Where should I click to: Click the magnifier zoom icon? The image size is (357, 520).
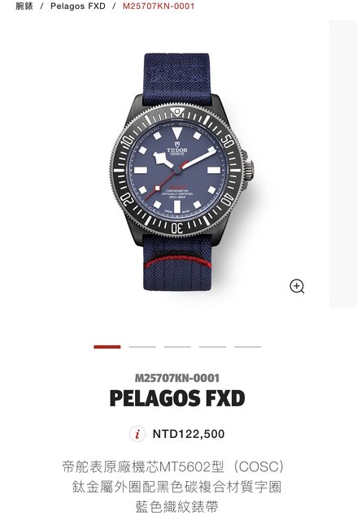pyautogui.click(x=297, y=286)
